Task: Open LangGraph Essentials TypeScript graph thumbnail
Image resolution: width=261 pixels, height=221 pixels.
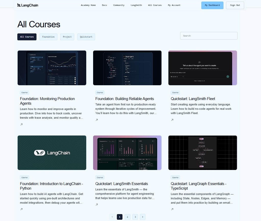Action: point(203,153)
